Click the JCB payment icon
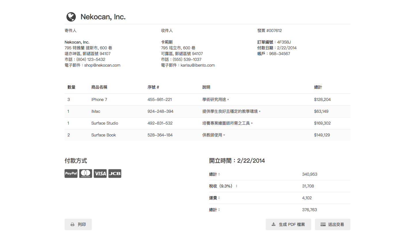 (115, 173)
